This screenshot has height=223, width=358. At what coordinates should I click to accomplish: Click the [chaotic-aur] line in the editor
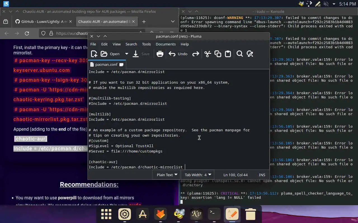click(x=103, y=162)
